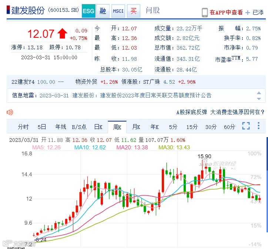Click the red up-arrow price indicator
The height and width of the screenshot is (249, 268).
point(62,33)
